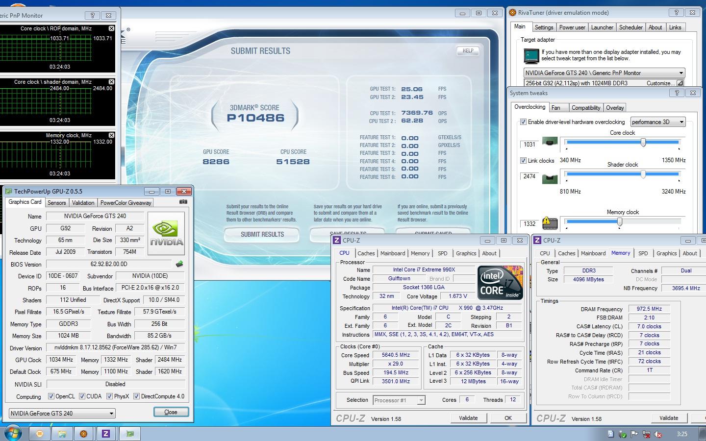The width and height of the screenshot is (706, 441).
Task: Open Windows Explorer from taskbar
Action: coord(62,434)
